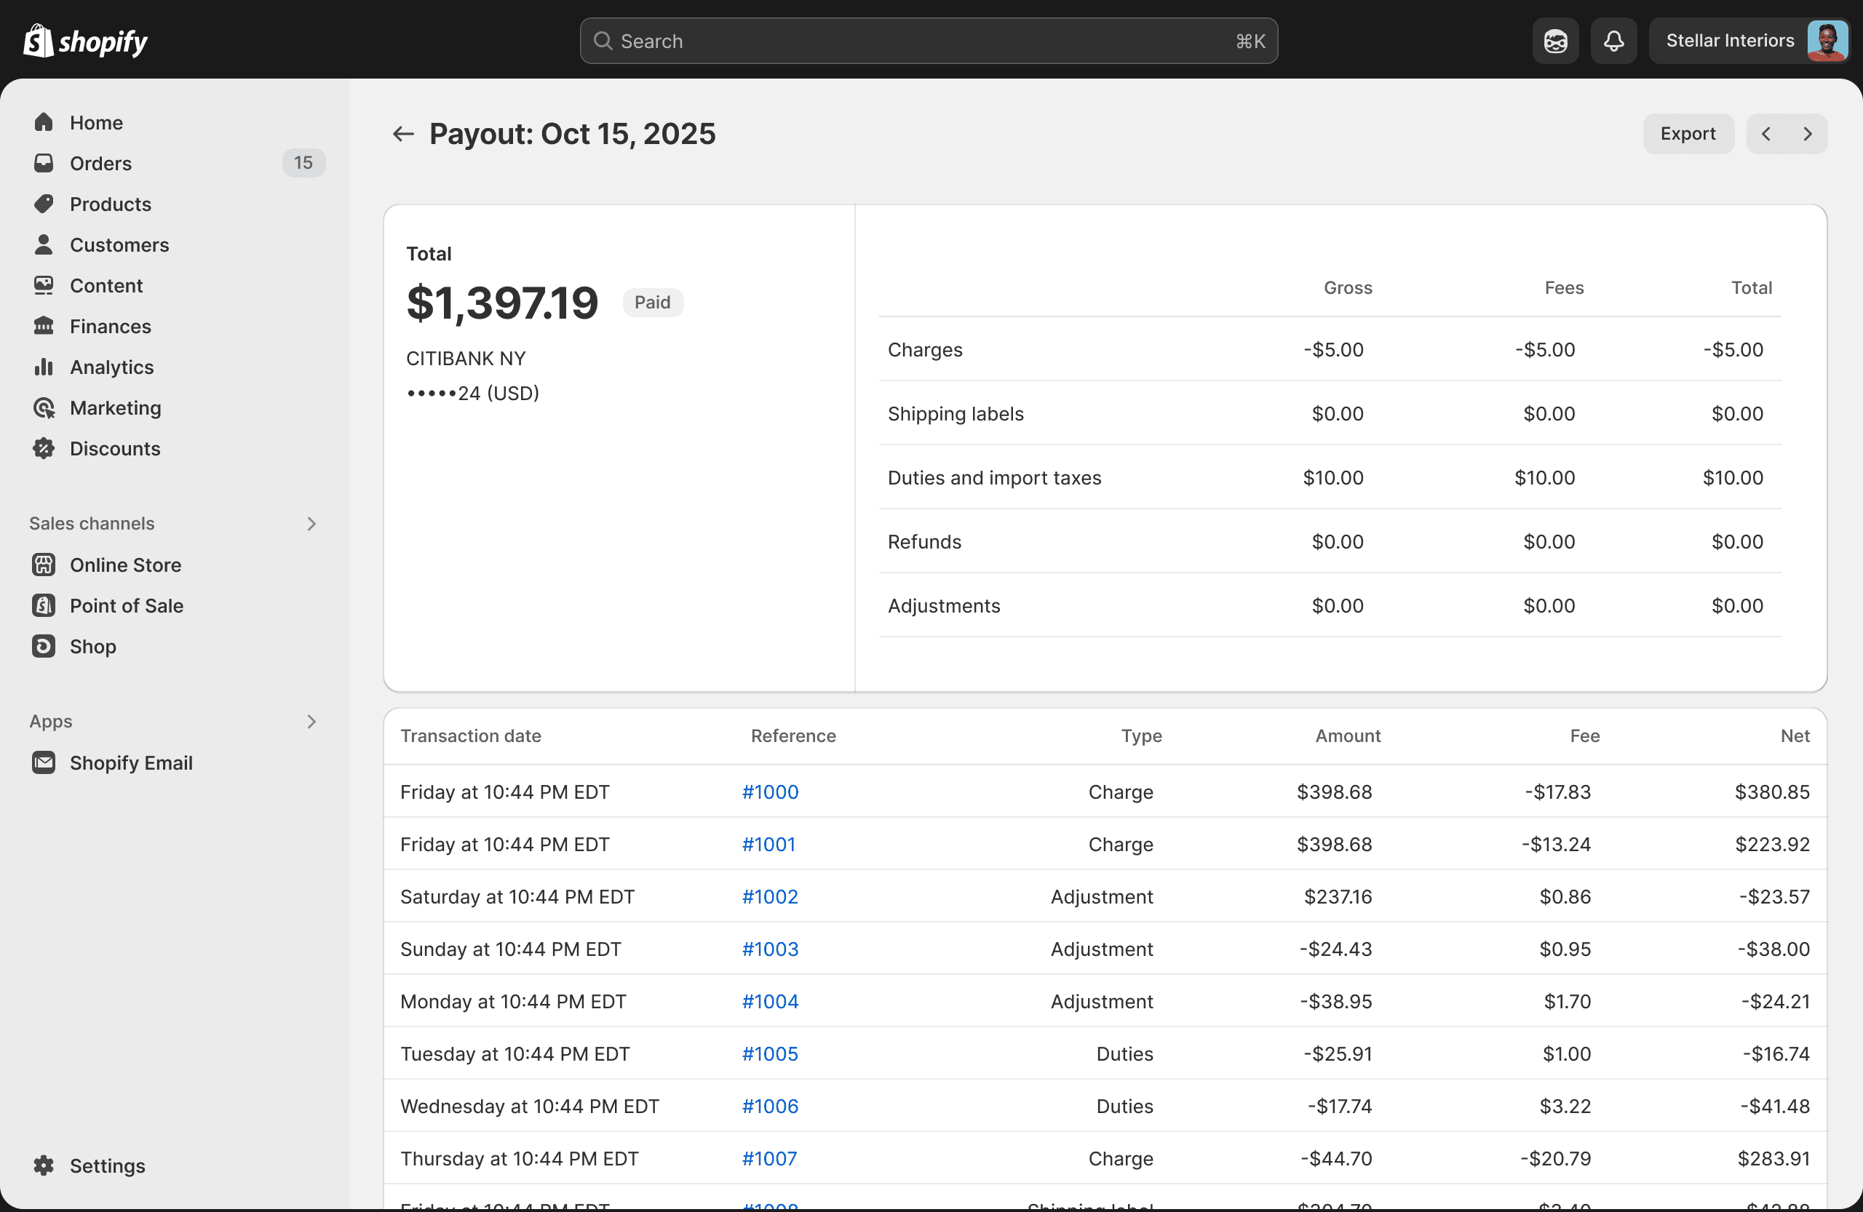Open the Analytics bar-chart icon

point(44,367)
